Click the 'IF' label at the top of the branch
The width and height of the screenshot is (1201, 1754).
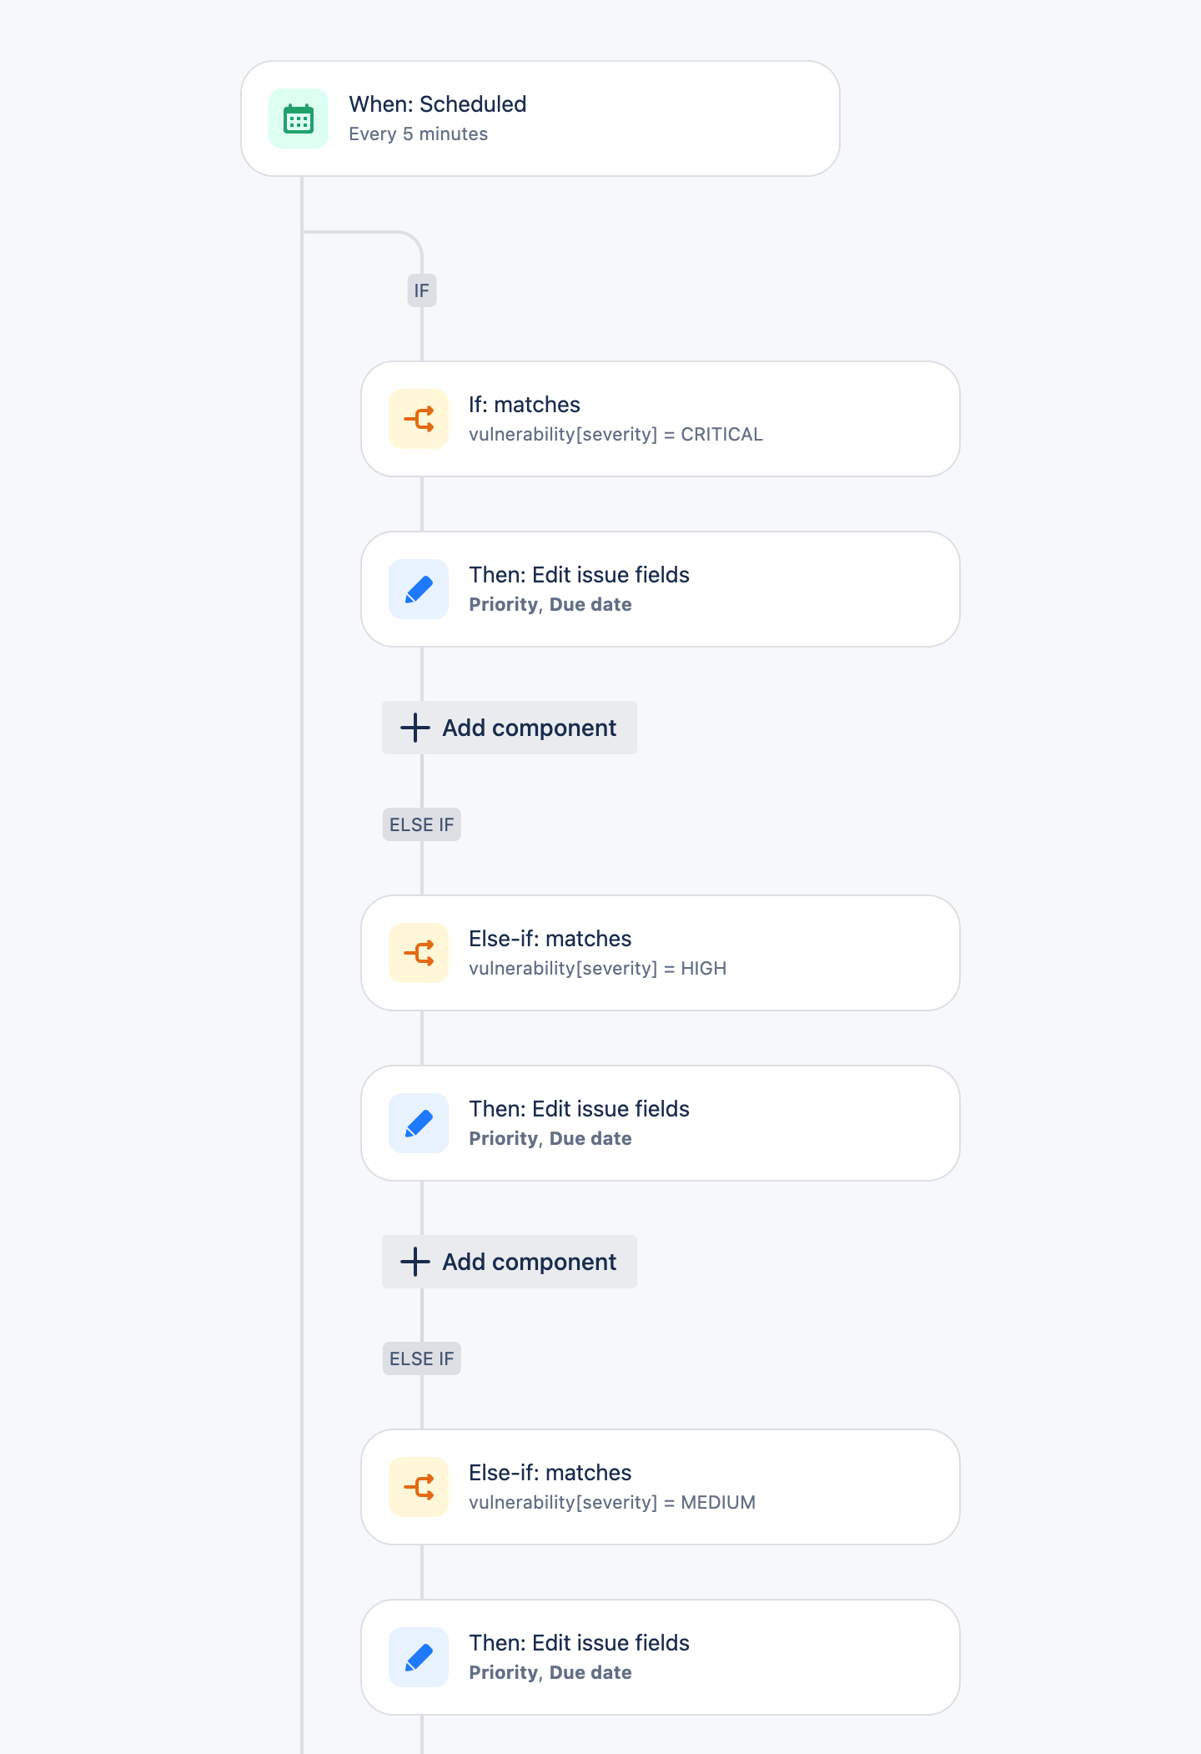pos(421,290)
